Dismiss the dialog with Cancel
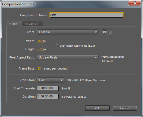Screen dimensions: 143x117 (125, 108)
